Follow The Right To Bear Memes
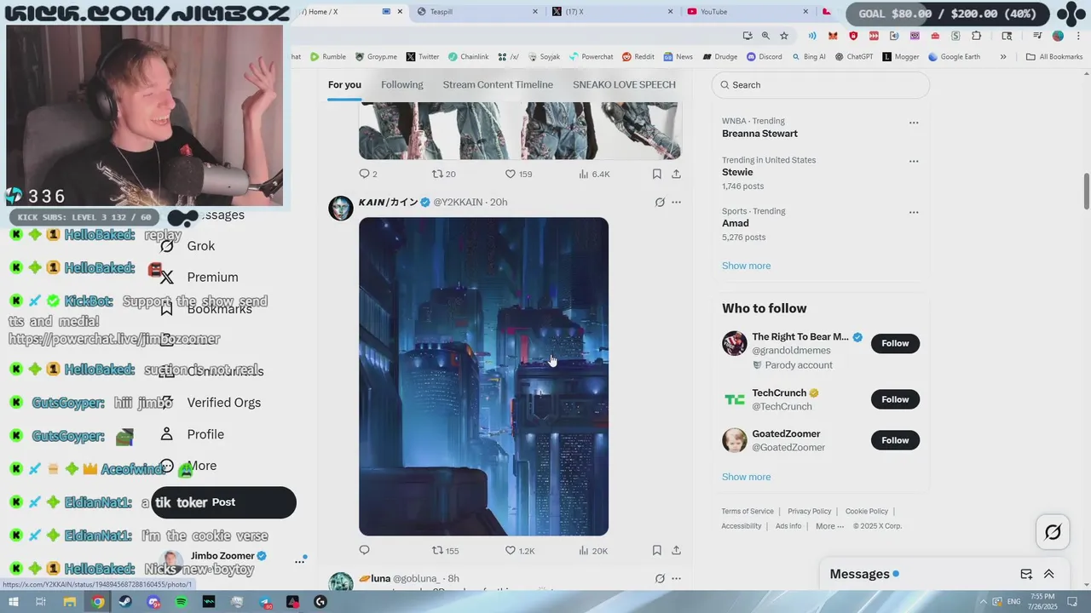The height and width of the screenshot is (613, 1091). [x=895, y=343]
